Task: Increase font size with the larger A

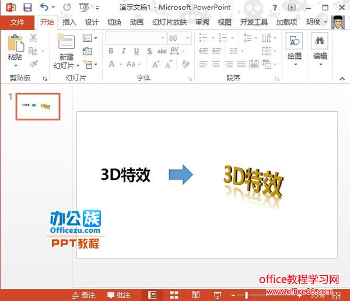Action: (156, 65)
